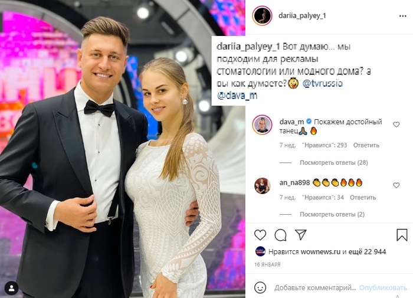Viewport: 413px width, 298px height.
Task: Open the three-dot post options menu
Action: point(403,16)
